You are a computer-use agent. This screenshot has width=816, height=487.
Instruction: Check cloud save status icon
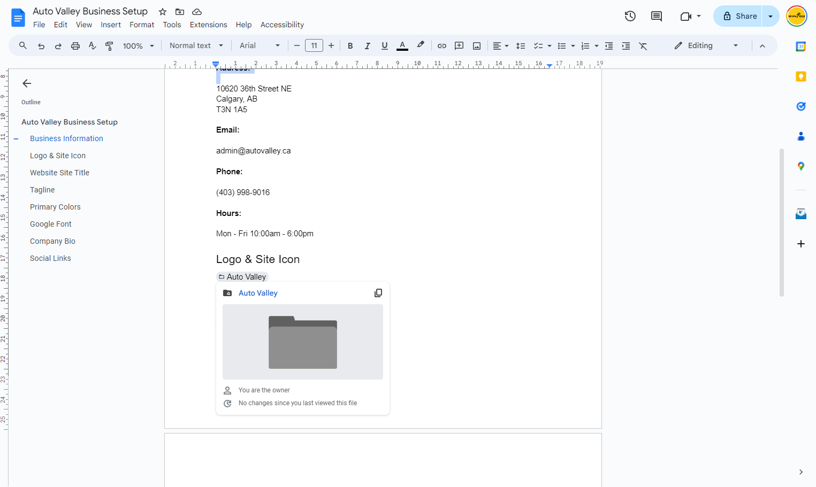pos(197,12)
